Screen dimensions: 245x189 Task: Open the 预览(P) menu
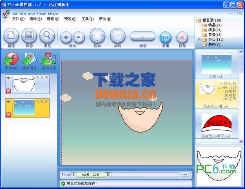pyautogui.click(x=70, y=19)
